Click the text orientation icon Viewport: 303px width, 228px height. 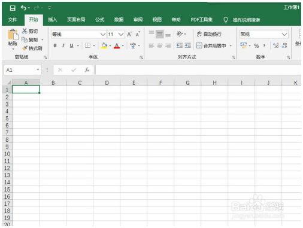[x=180, y=34]
